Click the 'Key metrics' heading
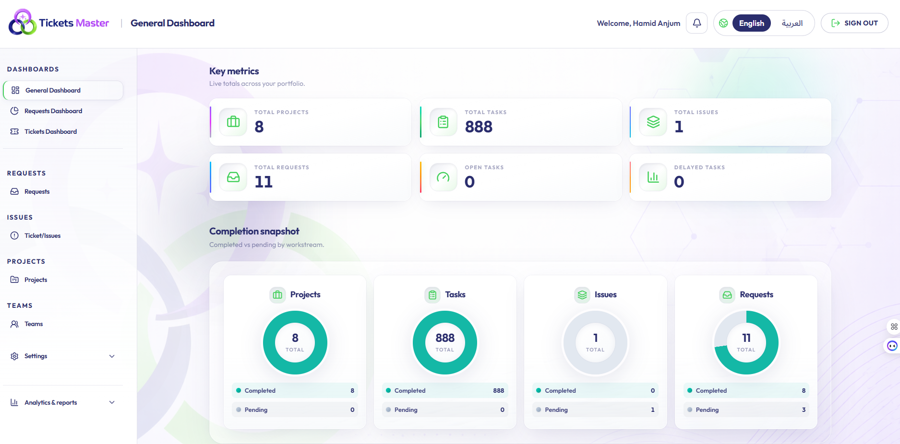900x444 pixels. pos(234,71)
